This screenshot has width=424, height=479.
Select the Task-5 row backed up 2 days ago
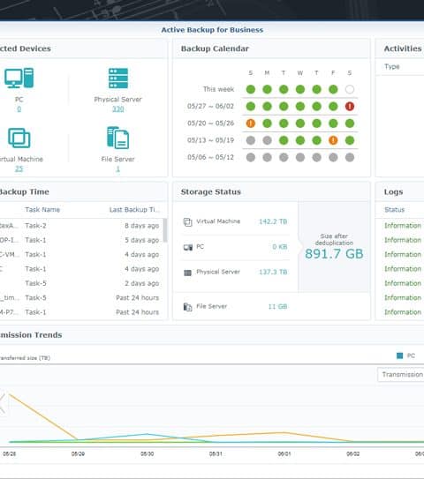(81, 283)
